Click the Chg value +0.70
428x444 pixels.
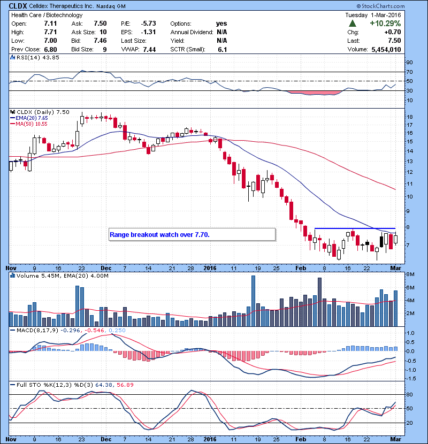tap(393, 32)
